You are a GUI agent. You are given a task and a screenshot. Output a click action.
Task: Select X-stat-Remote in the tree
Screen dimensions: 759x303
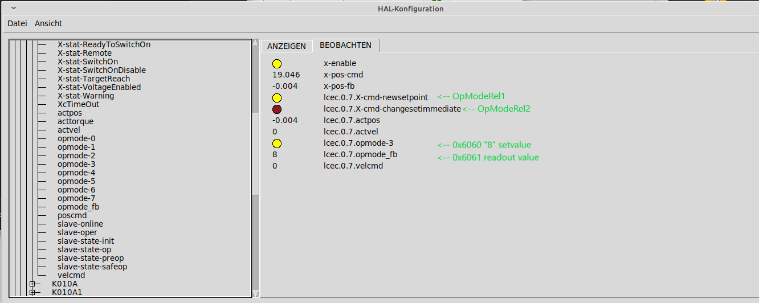tap(84, 53)
